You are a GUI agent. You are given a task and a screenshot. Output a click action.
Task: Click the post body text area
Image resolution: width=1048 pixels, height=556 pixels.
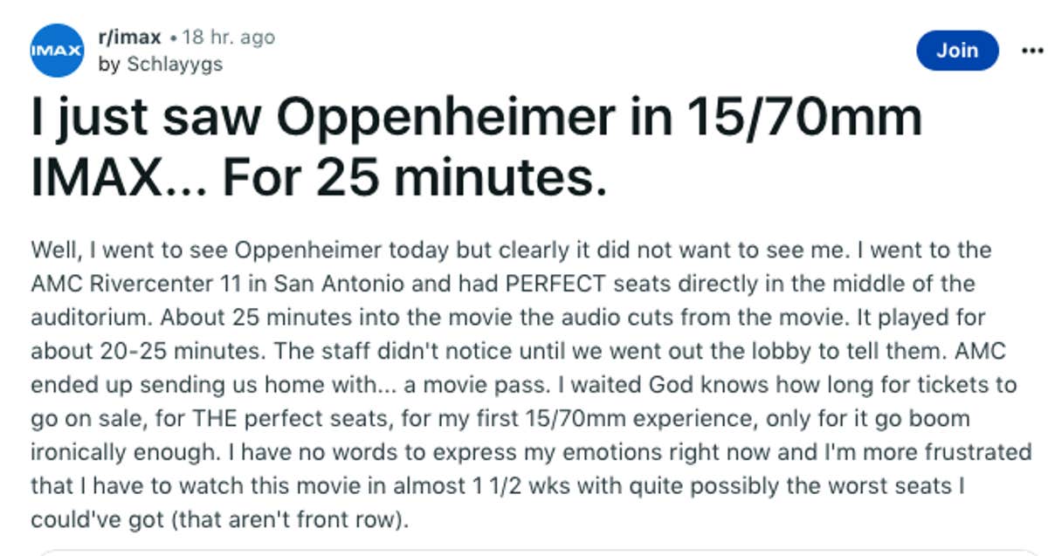pyautogui.click(x=524, y=375)
